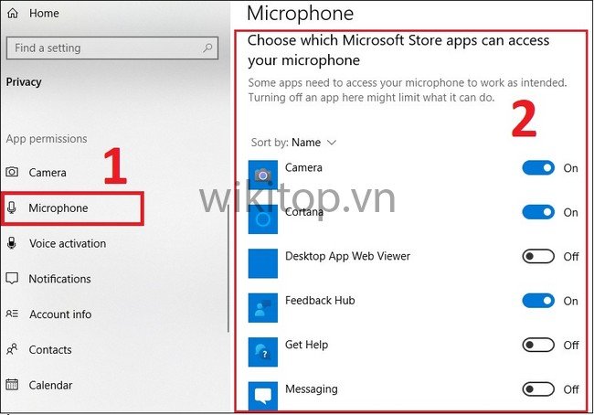The image size is (594, 415).
Task: Click the Feedback Hub app icon
Action: click(263, 307)
